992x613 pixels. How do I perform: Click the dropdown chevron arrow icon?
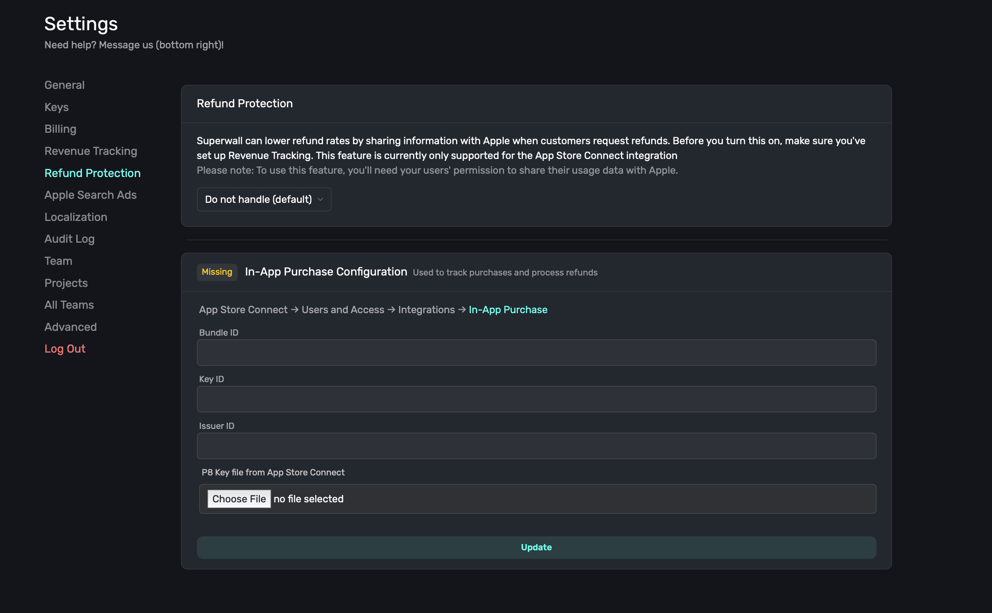(x=320, y=200)
